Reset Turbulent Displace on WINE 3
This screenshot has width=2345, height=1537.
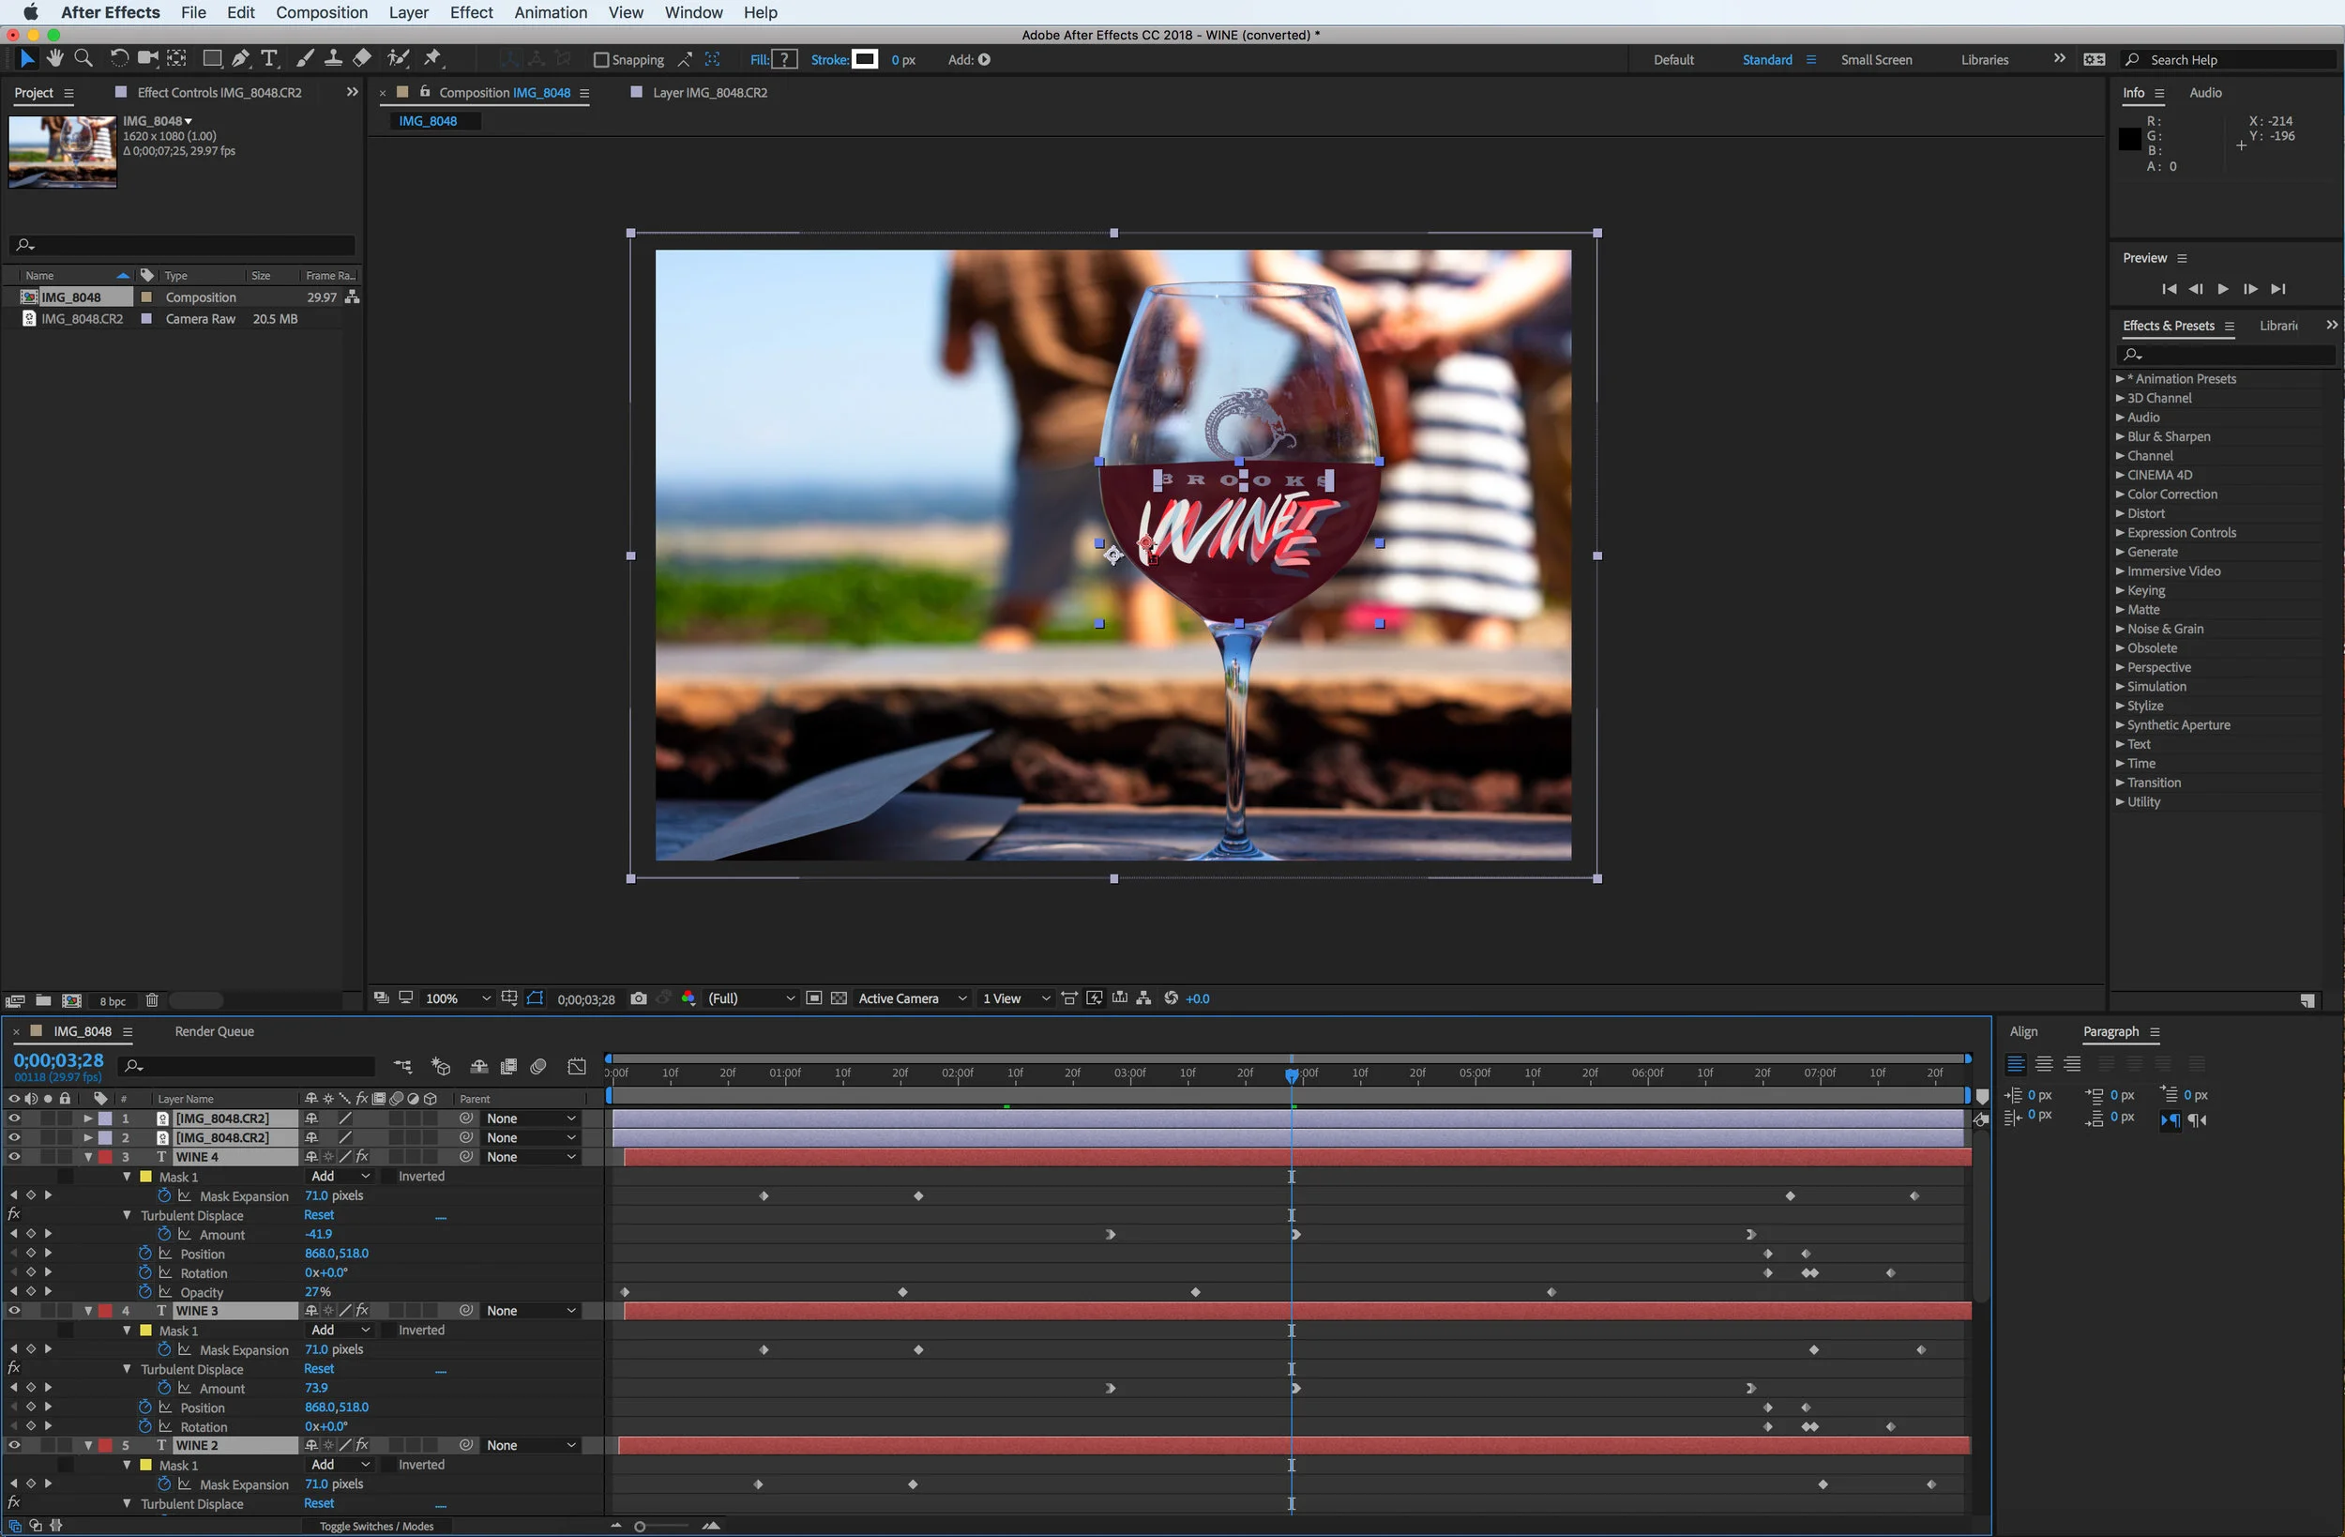(318, 1368)
